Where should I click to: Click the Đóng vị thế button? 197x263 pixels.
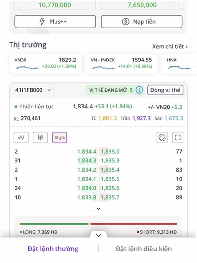[165, 90]
